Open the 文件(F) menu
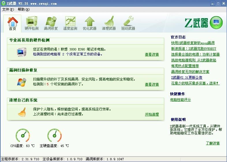This screenshot has width=227, height=162. 8,10
